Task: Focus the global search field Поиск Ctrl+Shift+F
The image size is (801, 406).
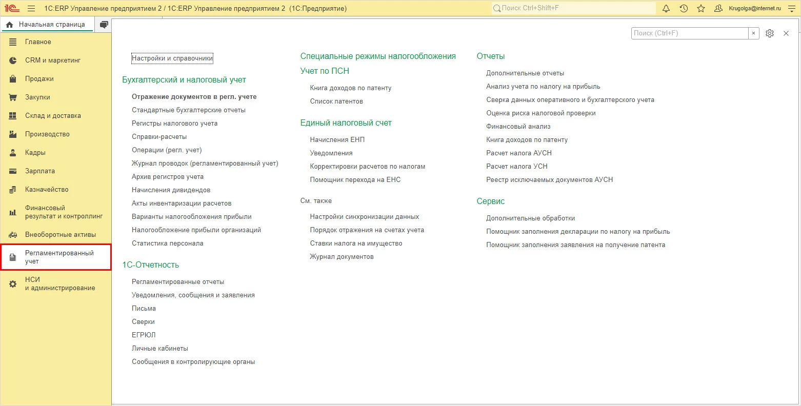Action: tap(573, 8)
